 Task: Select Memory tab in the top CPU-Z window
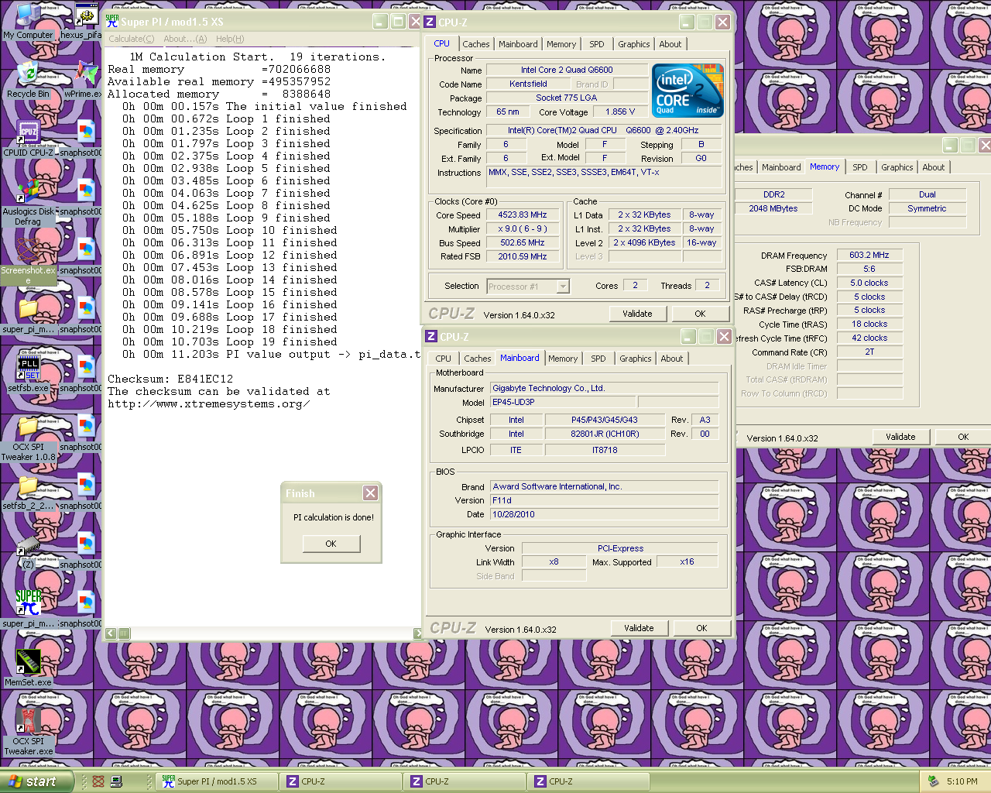point(561,44)
